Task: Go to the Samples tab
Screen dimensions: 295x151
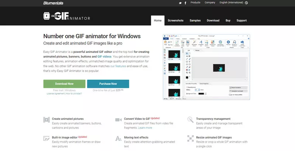Action: click(x=195, y=21)
